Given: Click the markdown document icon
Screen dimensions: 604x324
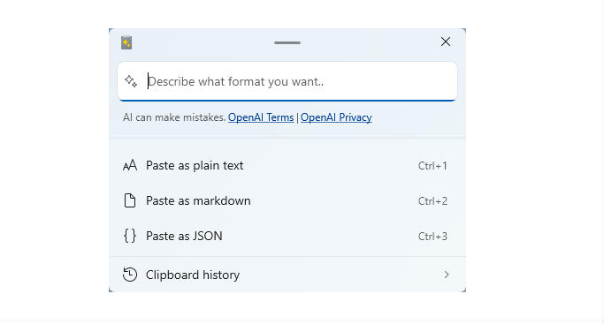Looking at the screenshot, I should coord(130,200).
